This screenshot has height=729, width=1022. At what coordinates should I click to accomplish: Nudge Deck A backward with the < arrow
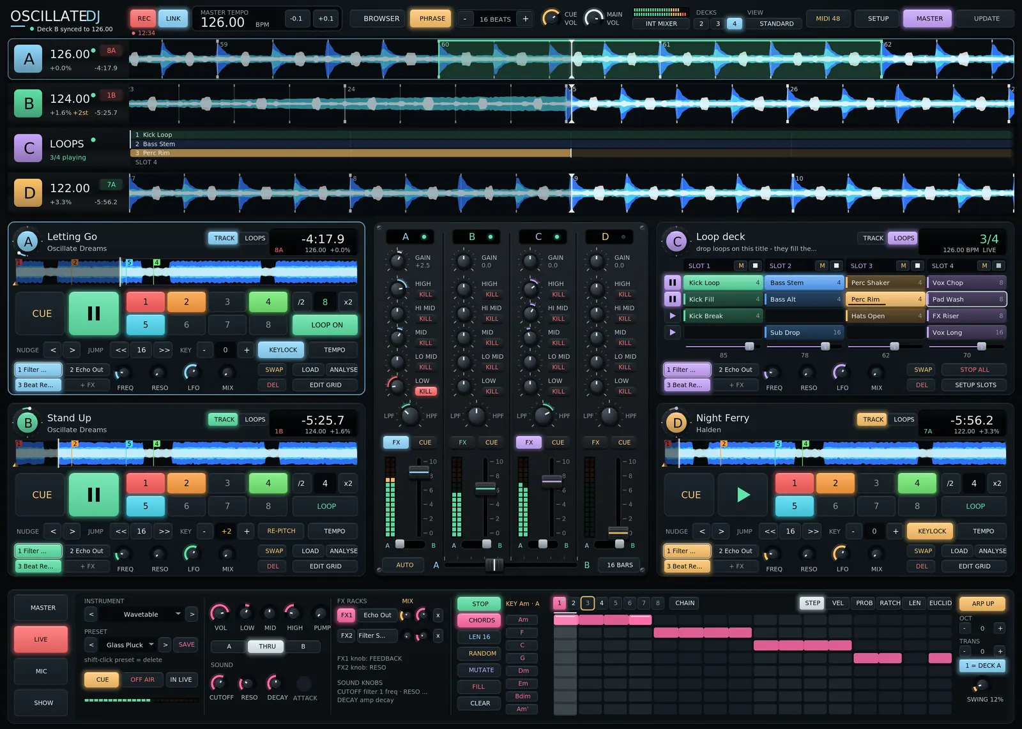tap(53, 350)
